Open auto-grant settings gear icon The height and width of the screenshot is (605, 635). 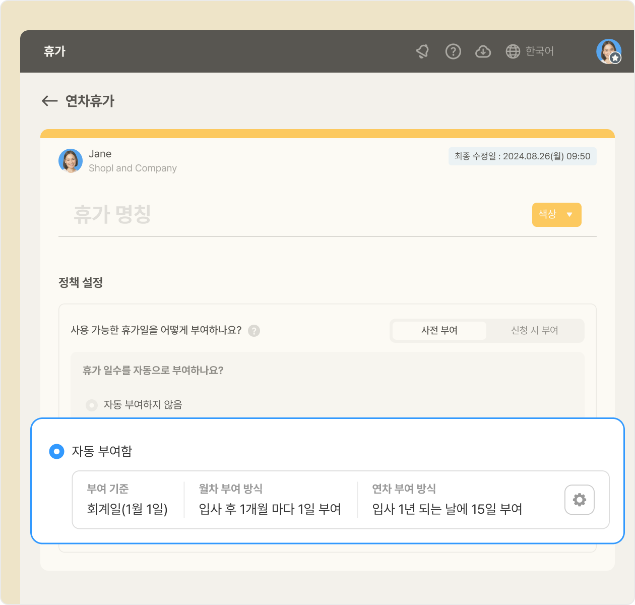579,500
